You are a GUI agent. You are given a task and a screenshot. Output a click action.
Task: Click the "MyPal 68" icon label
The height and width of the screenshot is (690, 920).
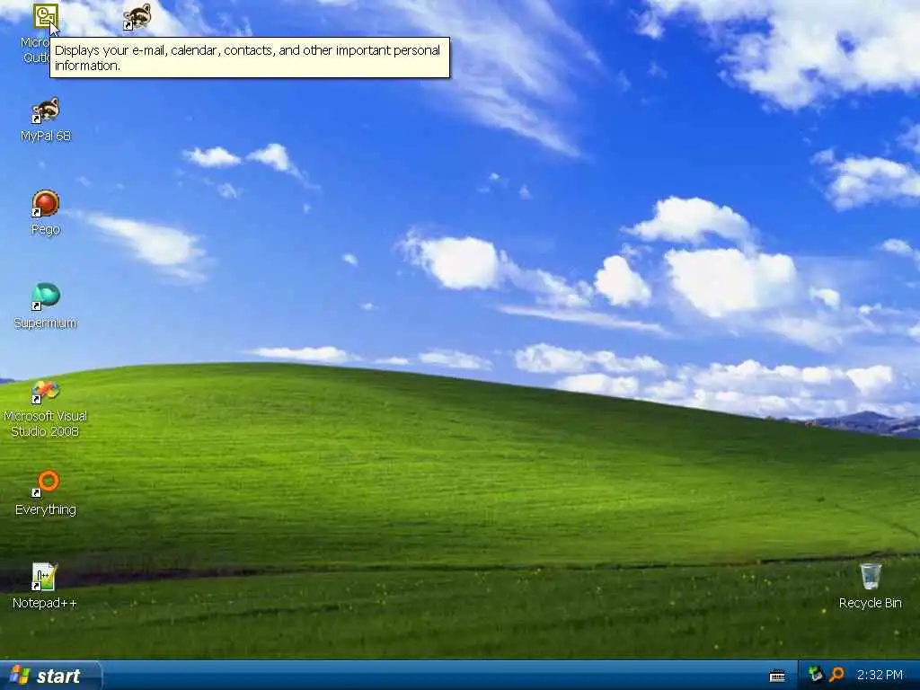[x=45, y=136]
